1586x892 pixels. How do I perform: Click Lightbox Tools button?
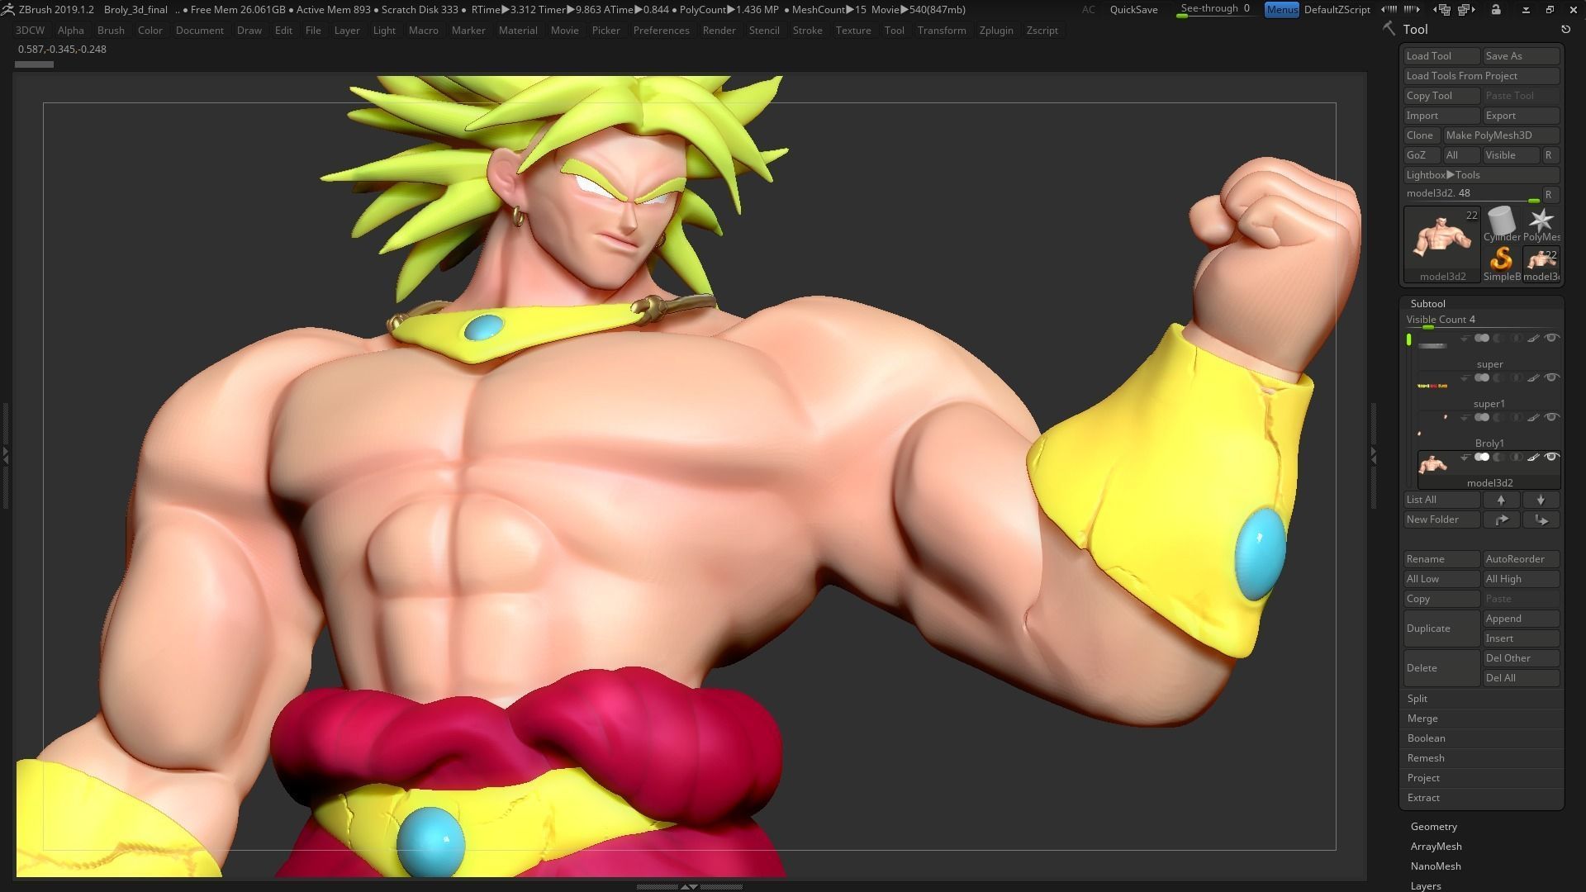1481,175
